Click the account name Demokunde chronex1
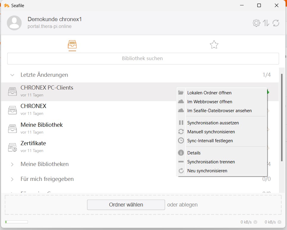Screen dimensions: 287x230 [x=55, y=19]
